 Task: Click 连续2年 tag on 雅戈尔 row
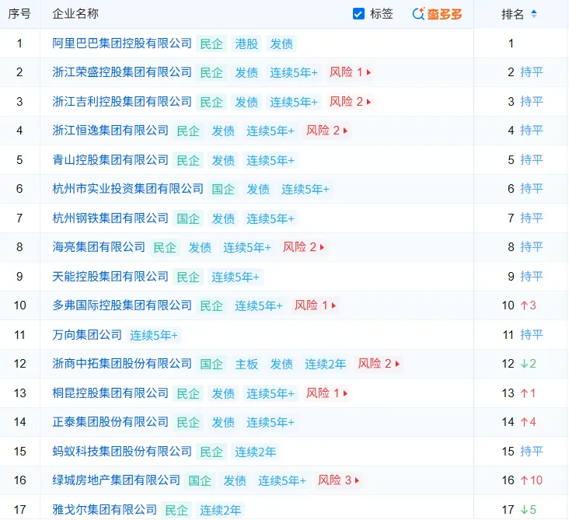tap(221, 510)
